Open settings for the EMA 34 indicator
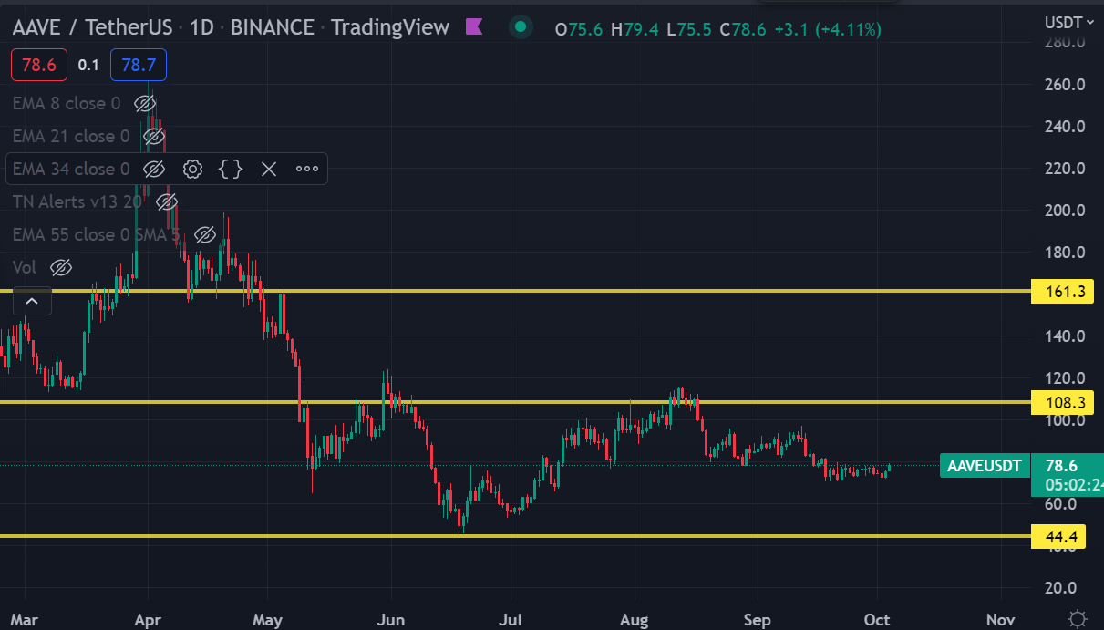The image size is (1104, 630). pyautogui.click(x=192, y=169)
